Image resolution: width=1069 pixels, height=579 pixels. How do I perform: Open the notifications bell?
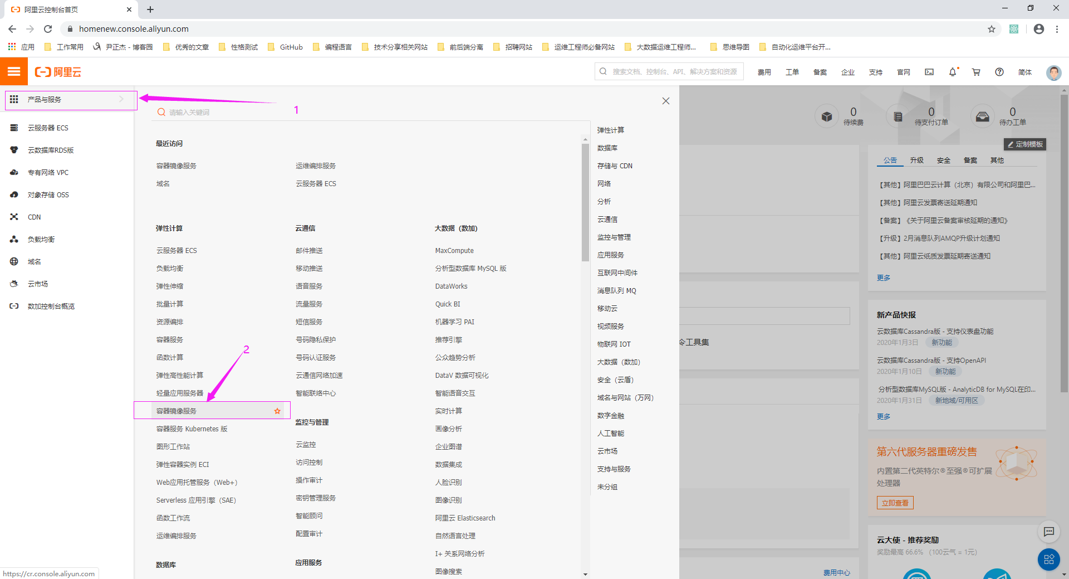[x=953, y=72]
